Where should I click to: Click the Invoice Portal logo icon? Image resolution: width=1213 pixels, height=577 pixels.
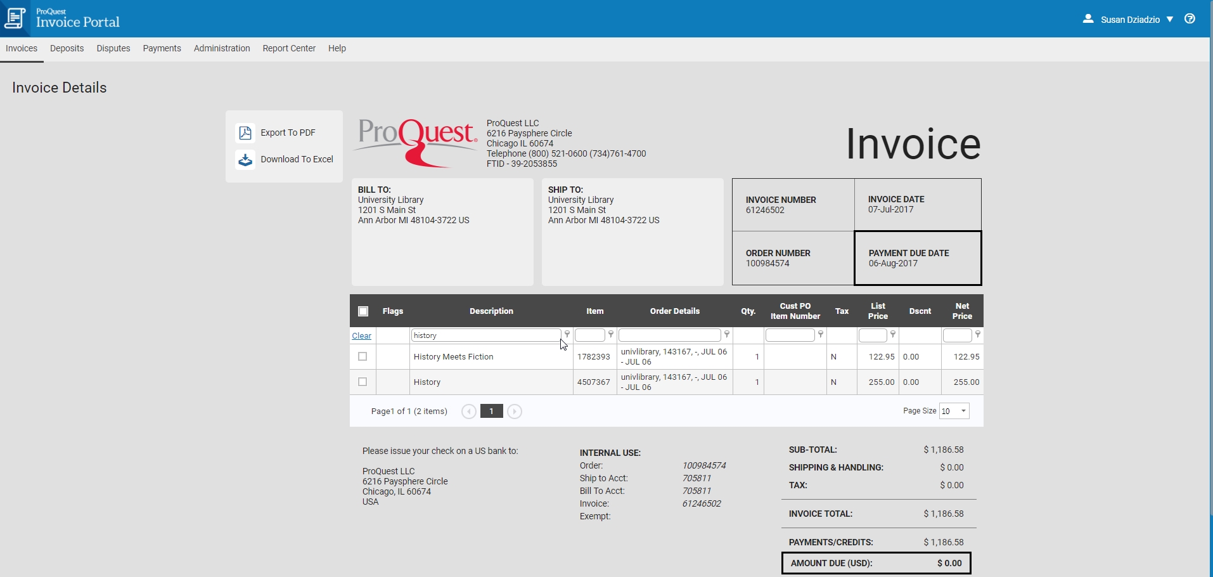click(x=15, y=18)
